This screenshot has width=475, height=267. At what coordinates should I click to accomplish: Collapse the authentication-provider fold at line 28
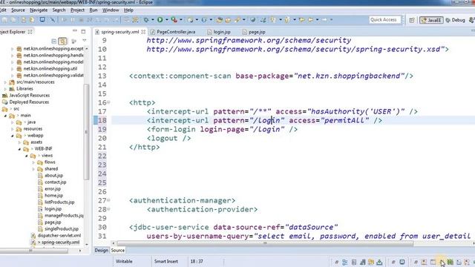(x=108, y=209)
